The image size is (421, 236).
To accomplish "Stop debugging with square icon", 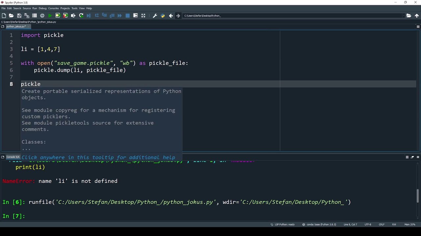I will click(128, 15).
